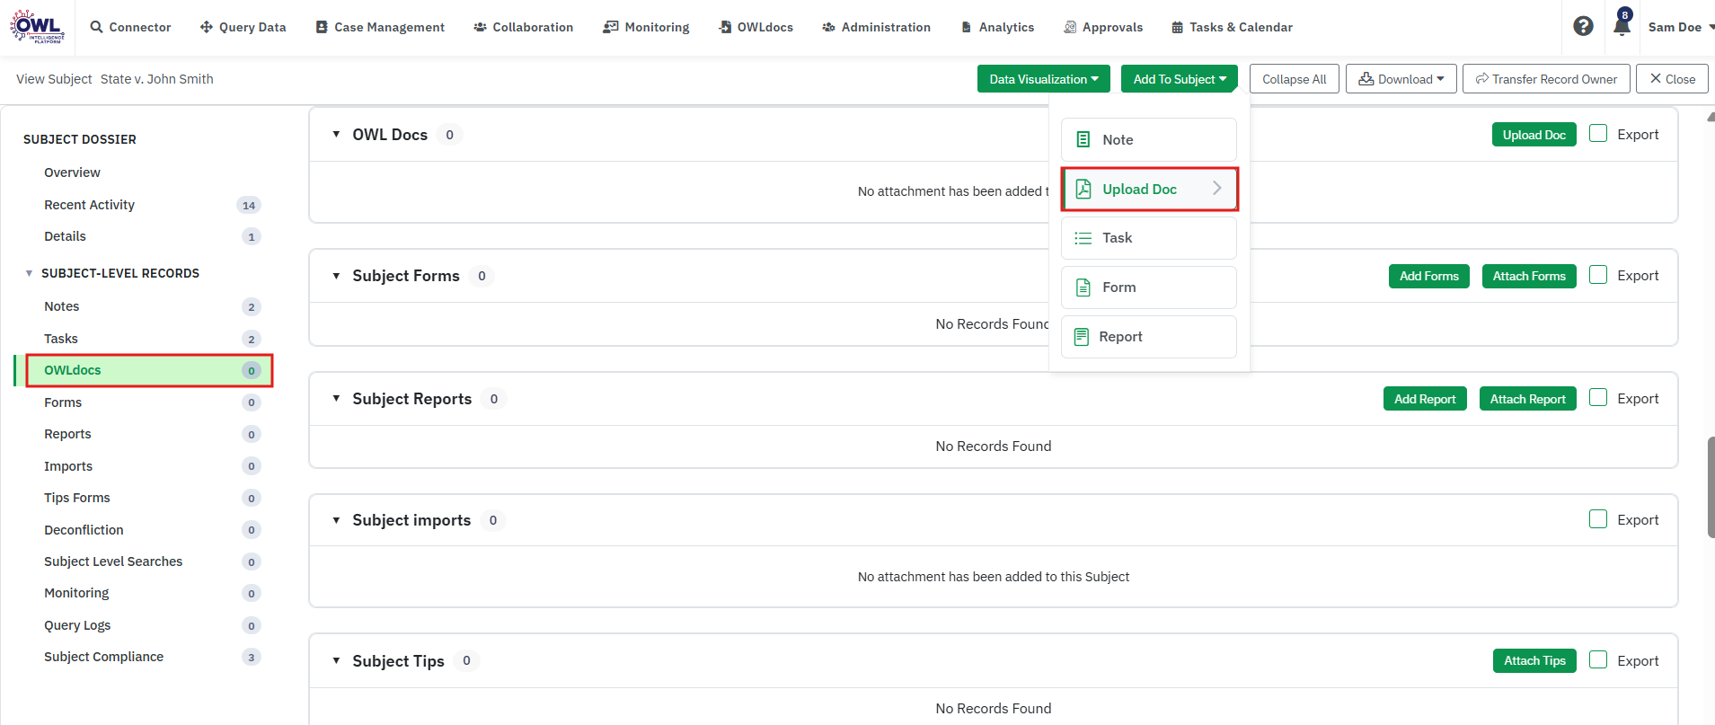This screenshot has height=725, width=1715.
Task: Click the Attach Forms button
Action: coord(1529,276)
